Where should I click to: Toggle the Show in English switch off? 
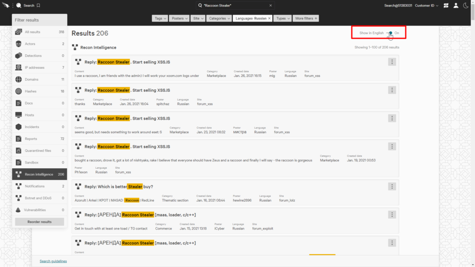click(x=390, y=33)
